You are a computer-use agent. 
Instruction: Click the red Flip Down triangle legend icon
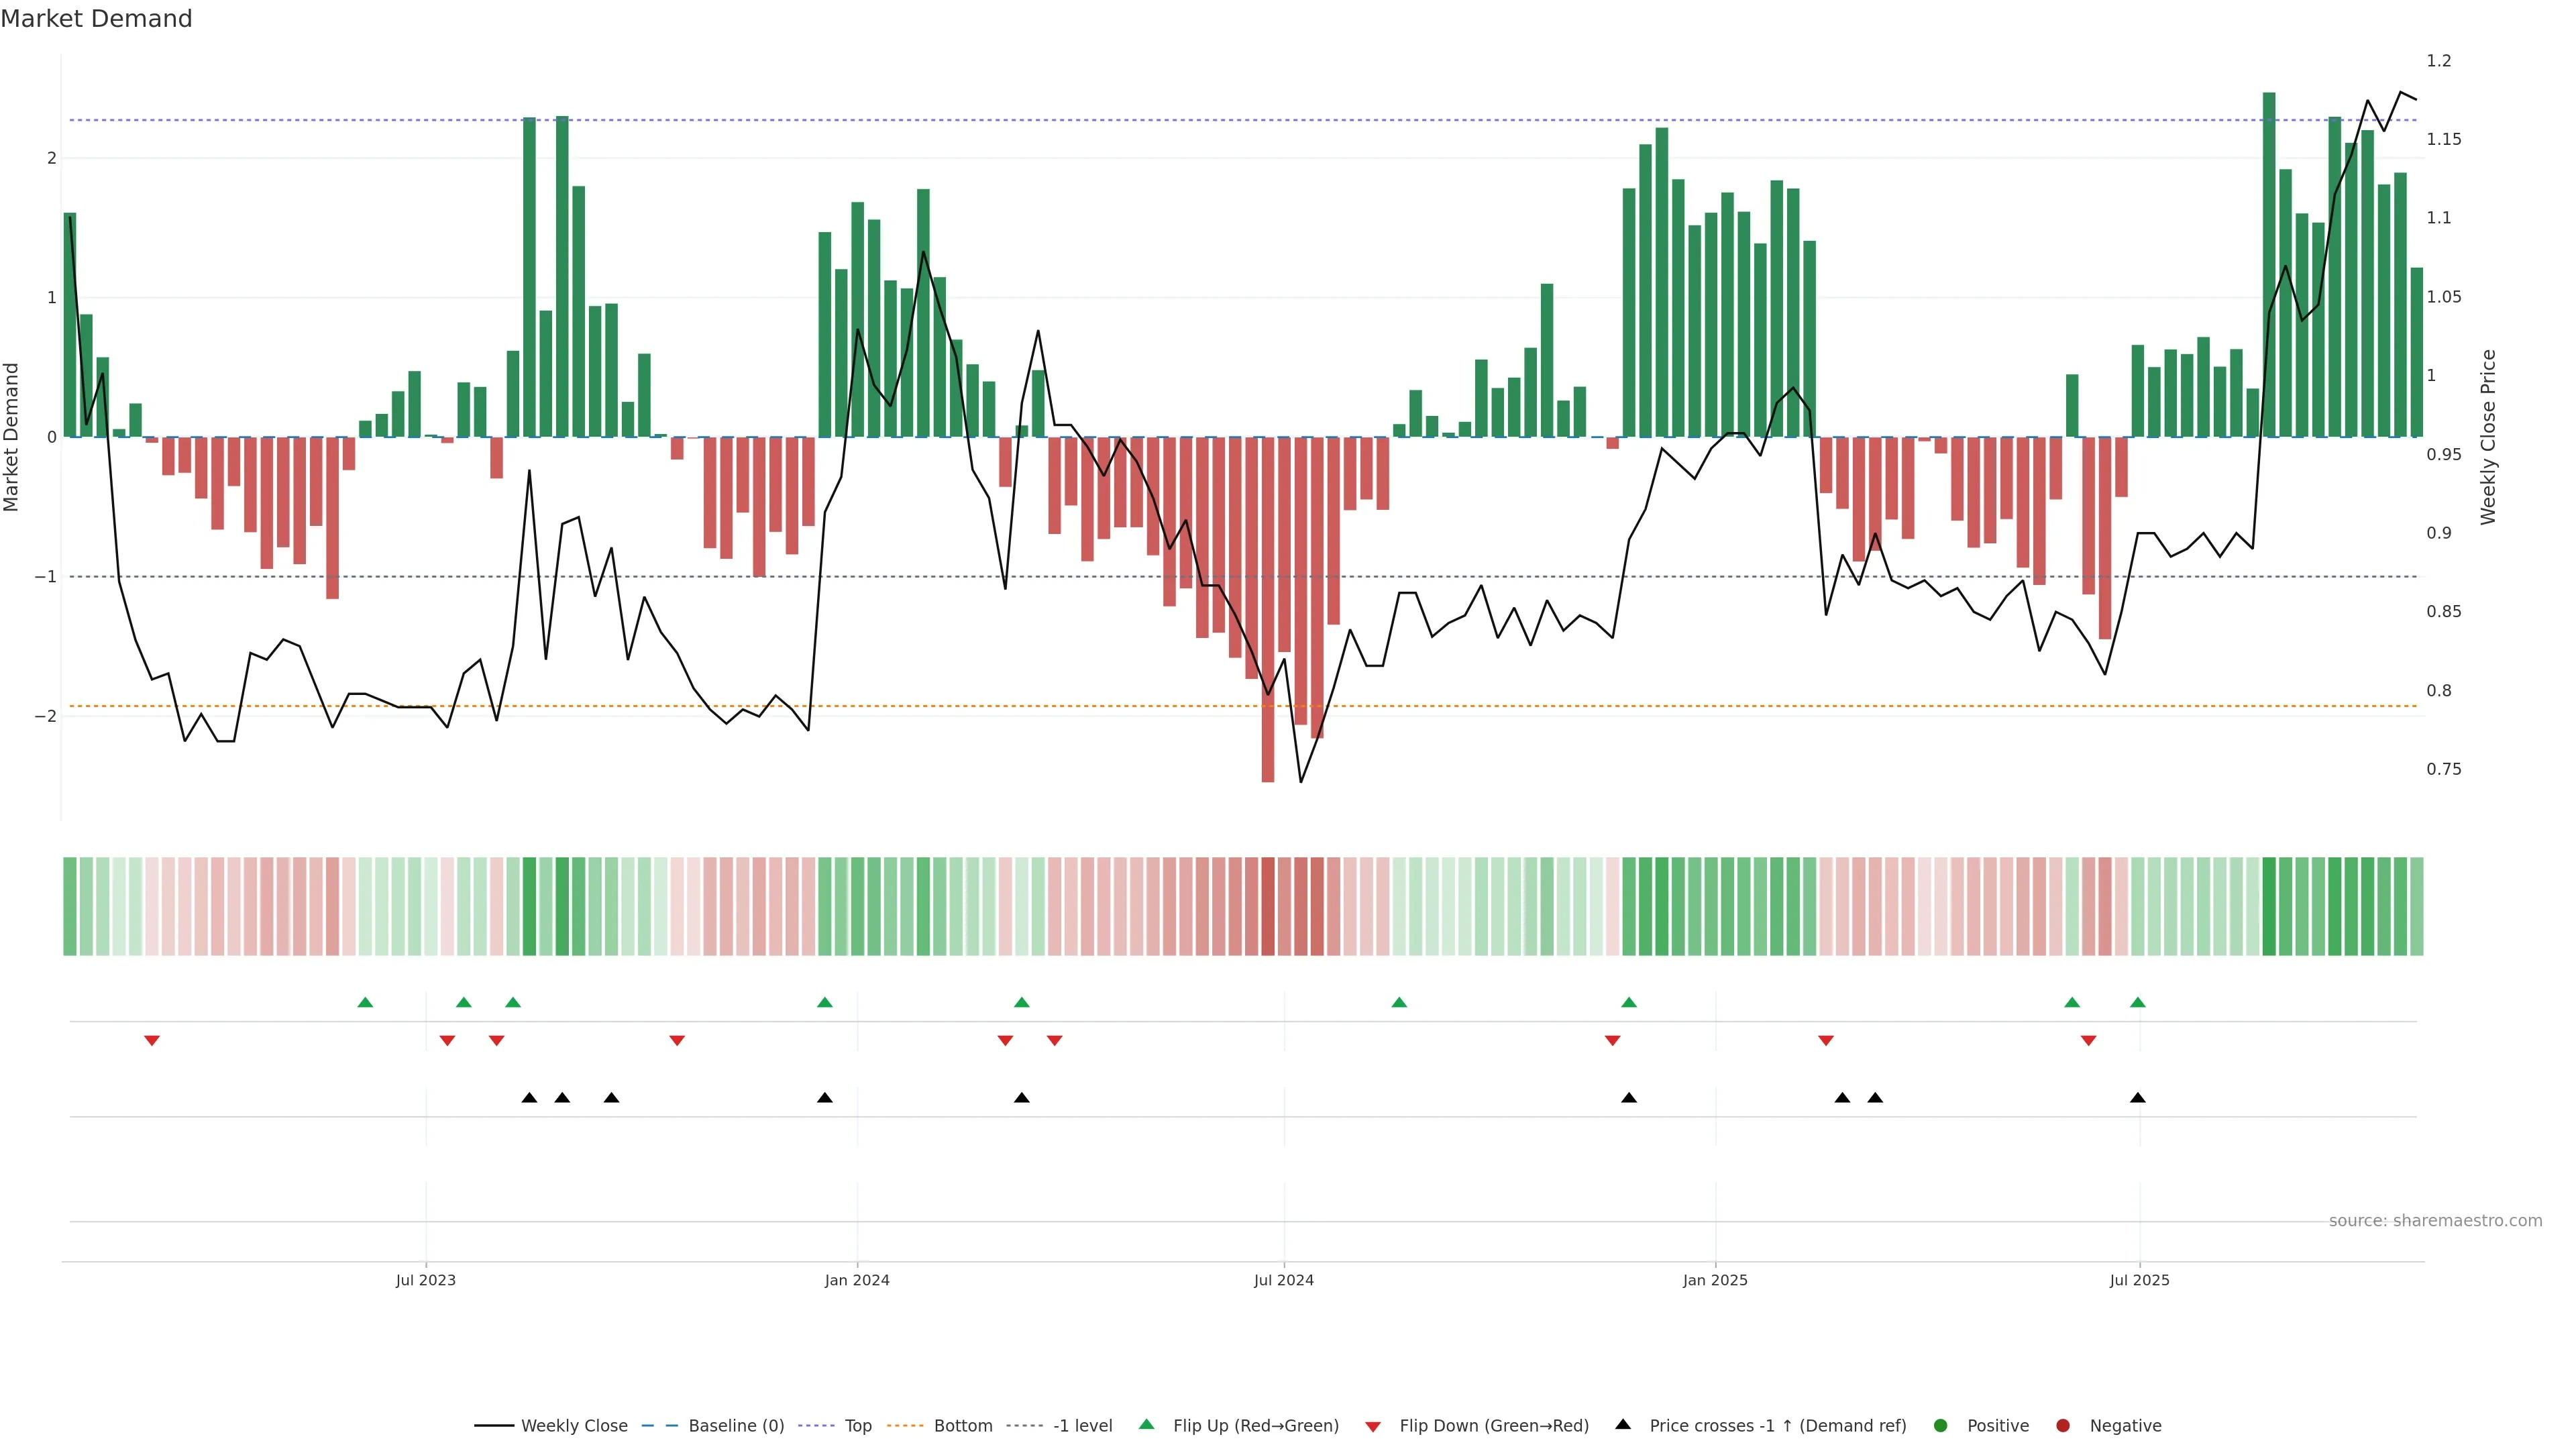(x=1372, y=1426)
